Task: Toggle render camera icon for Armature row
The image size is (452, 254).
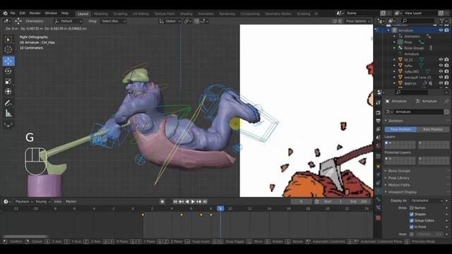Action: [446, 30]
